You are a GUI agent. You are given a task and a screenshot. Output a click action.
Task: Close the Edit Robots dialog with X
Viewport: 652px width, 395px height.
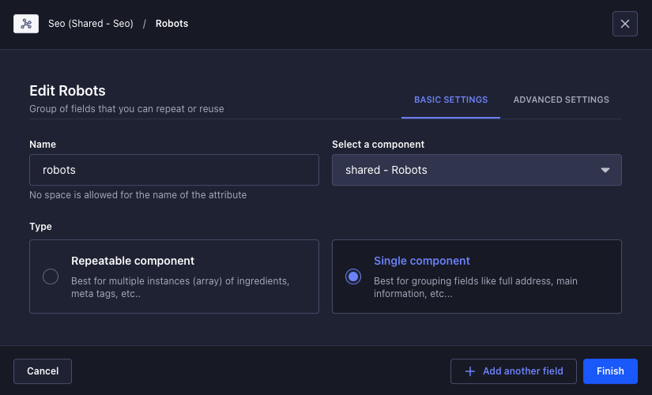tap(624, 24)
